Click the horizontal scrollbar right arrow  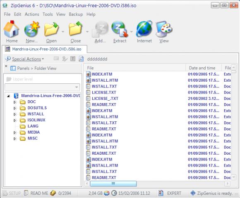228,183
